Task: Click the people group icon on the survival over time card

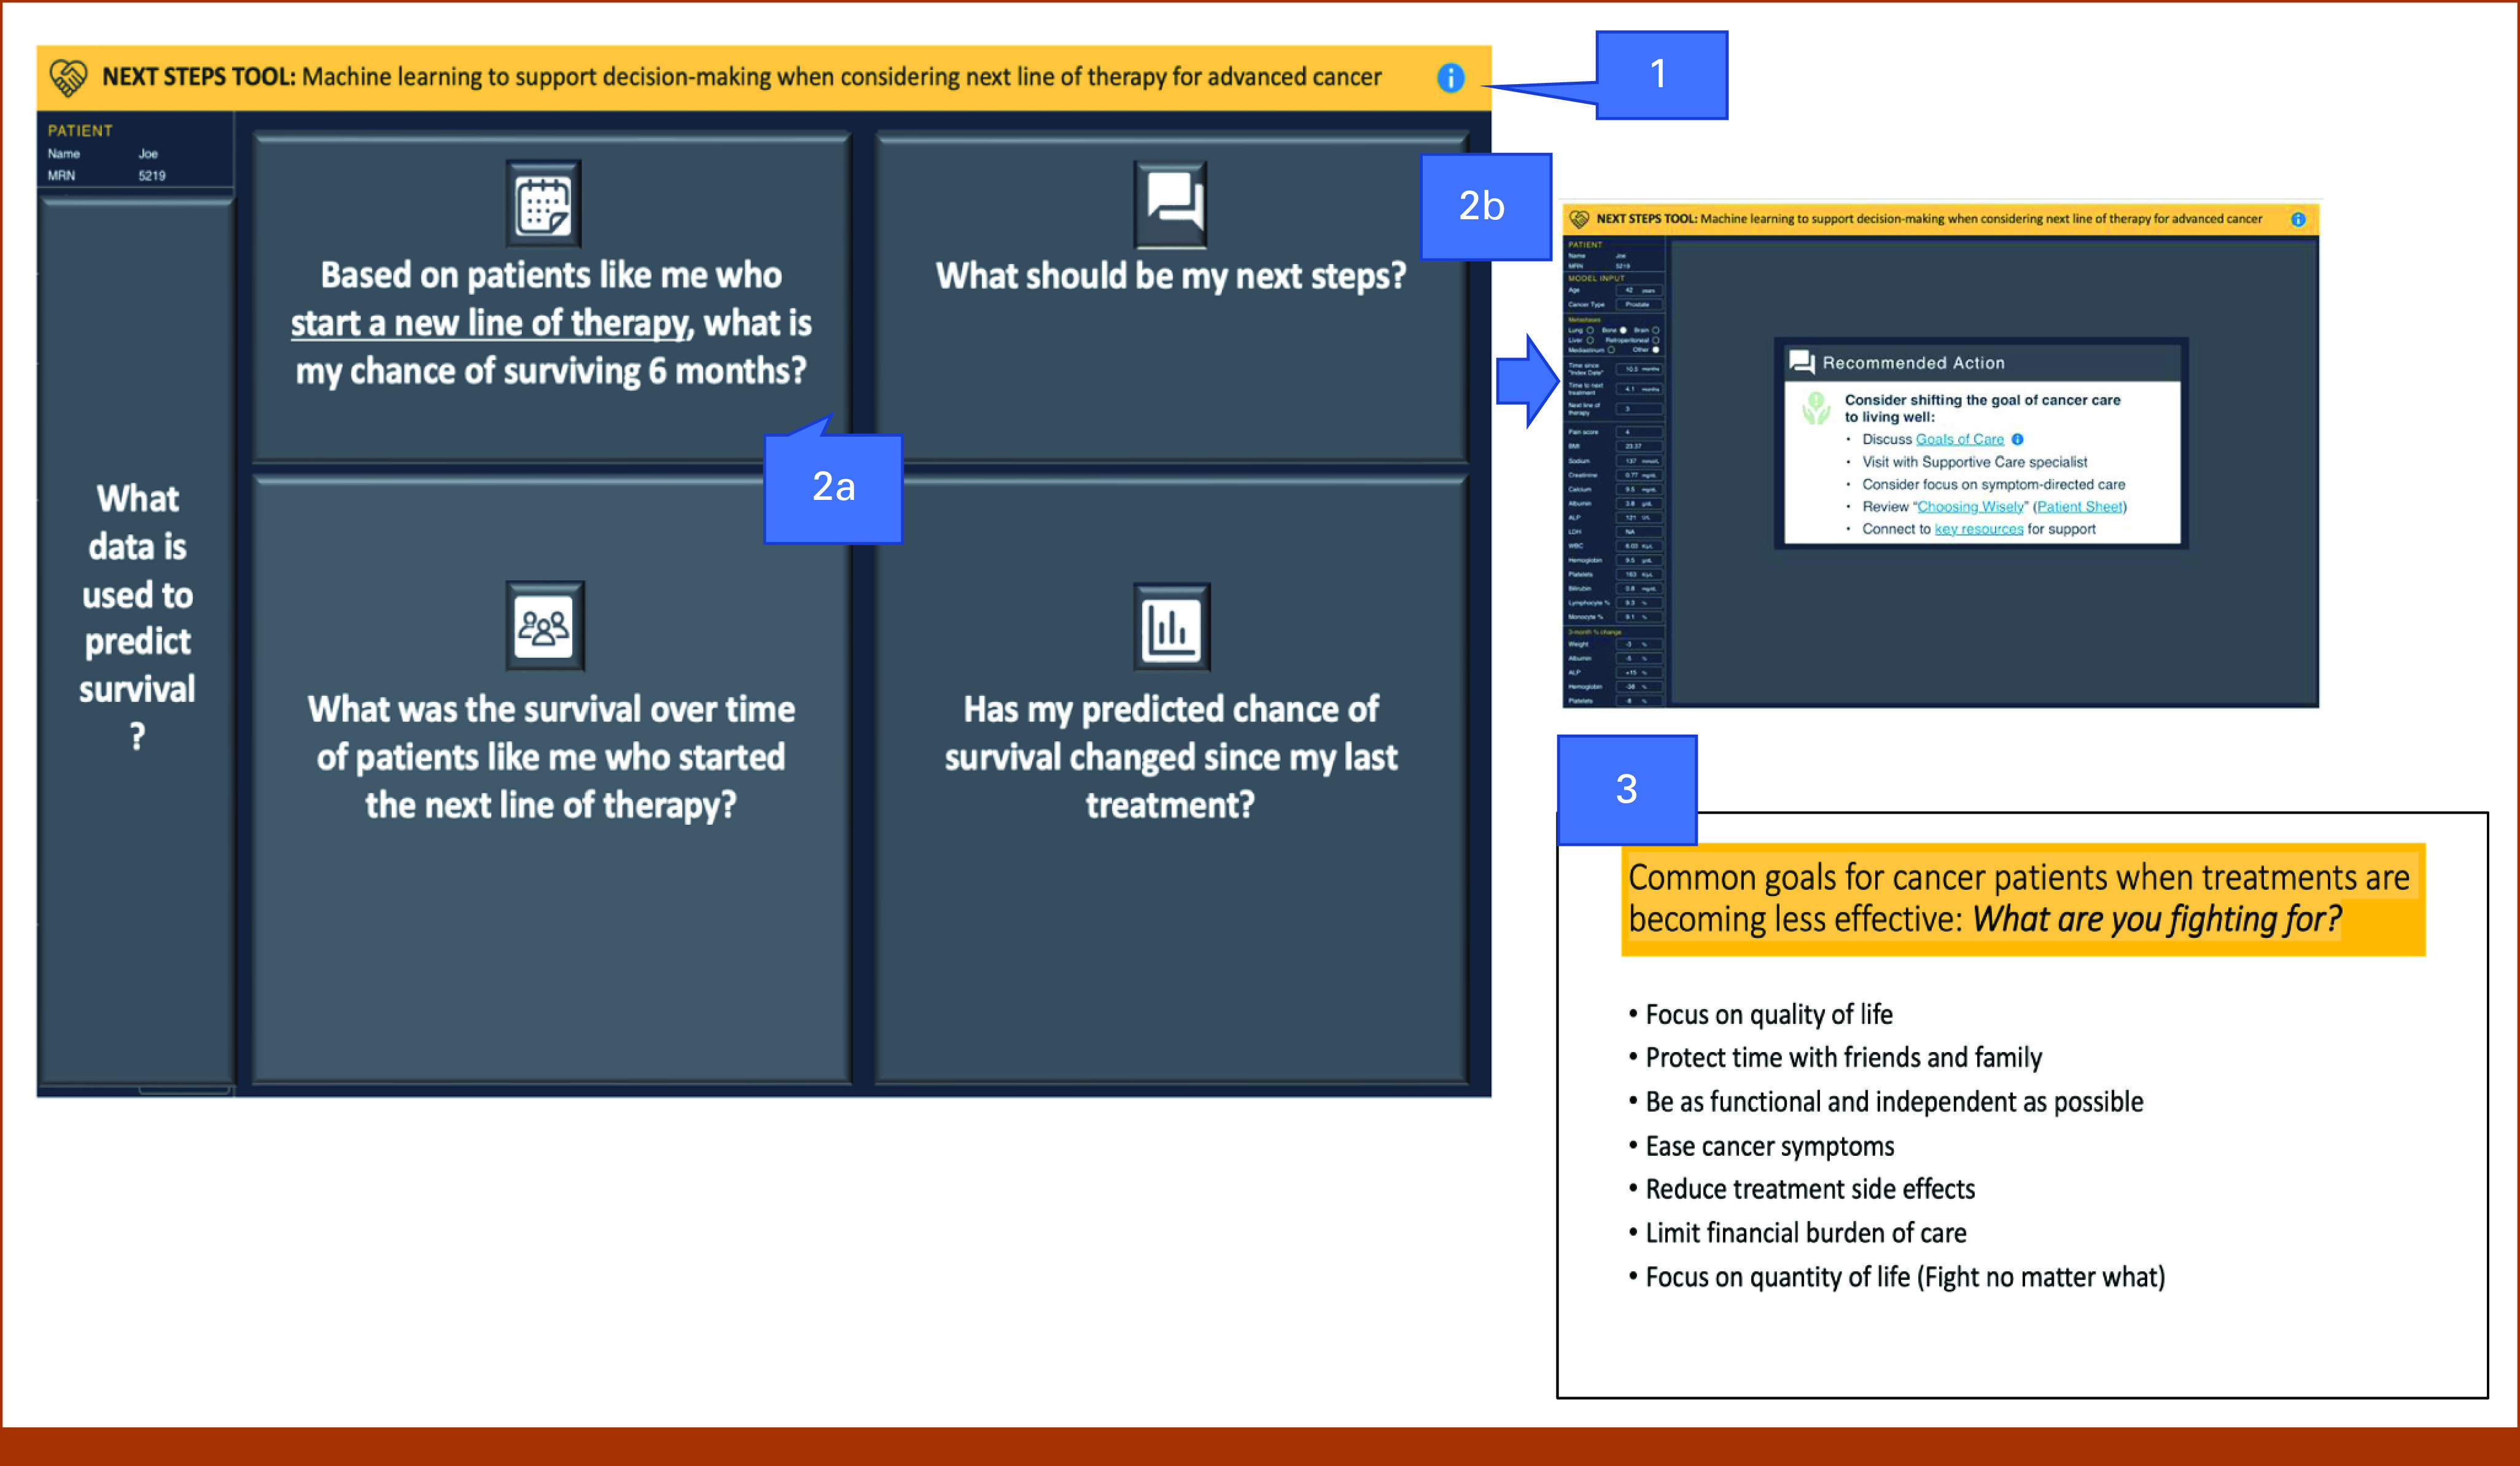Action: point(544,627)
